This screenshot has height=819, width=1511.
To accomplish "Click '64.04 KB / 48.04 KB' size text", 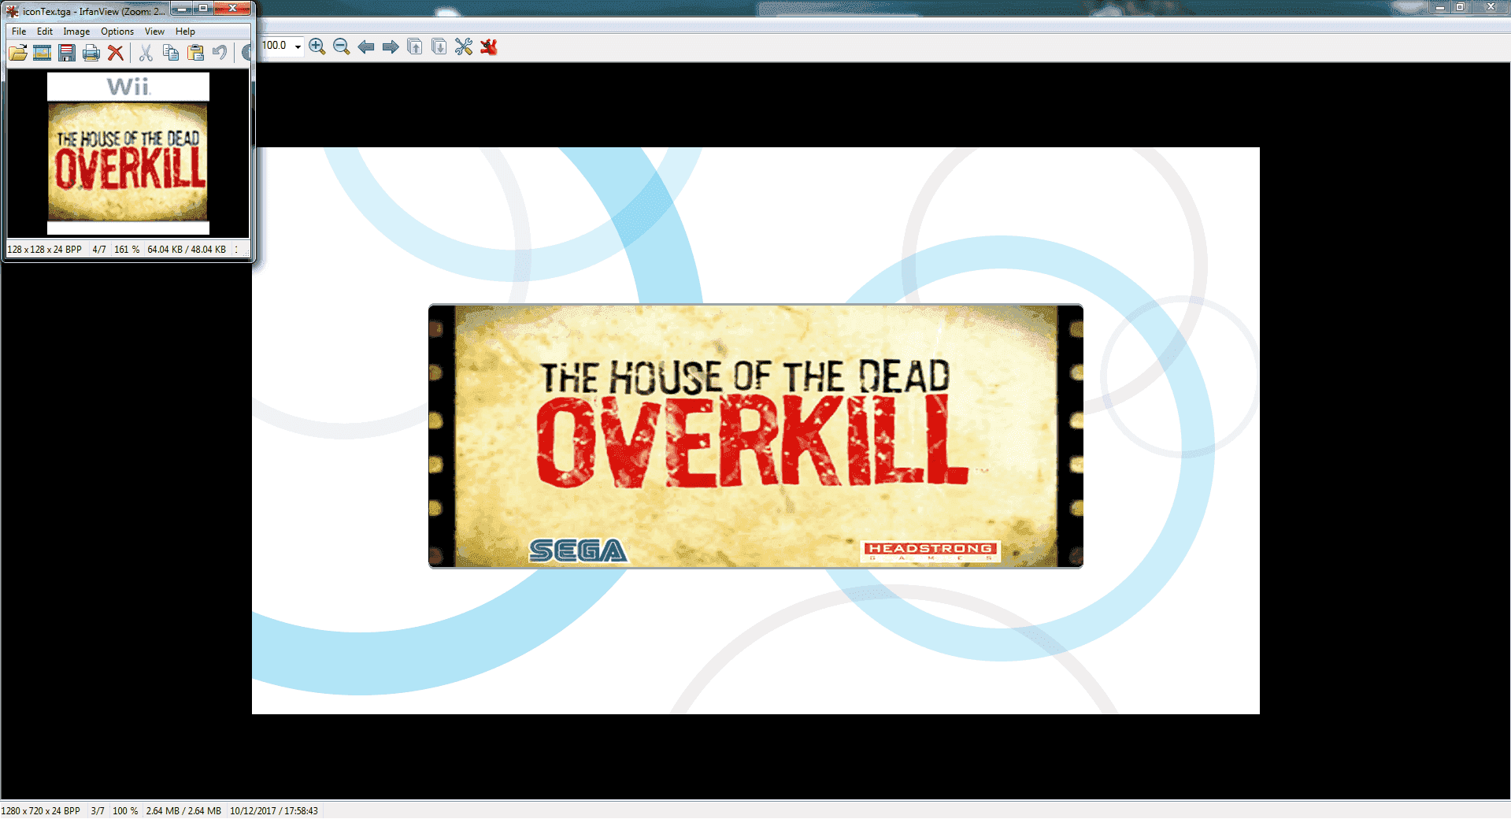I will [187, 250].
